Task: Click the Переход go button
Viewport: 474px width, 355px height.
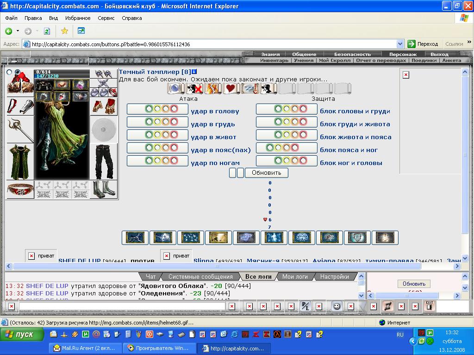Action: (x=423, y=44)
